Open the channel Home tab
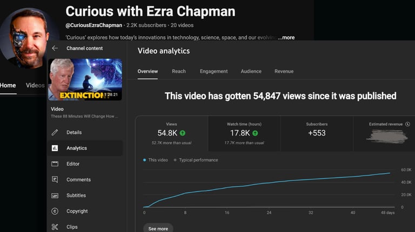Viewport: 415px width, 232px height. tap(8, 85)
